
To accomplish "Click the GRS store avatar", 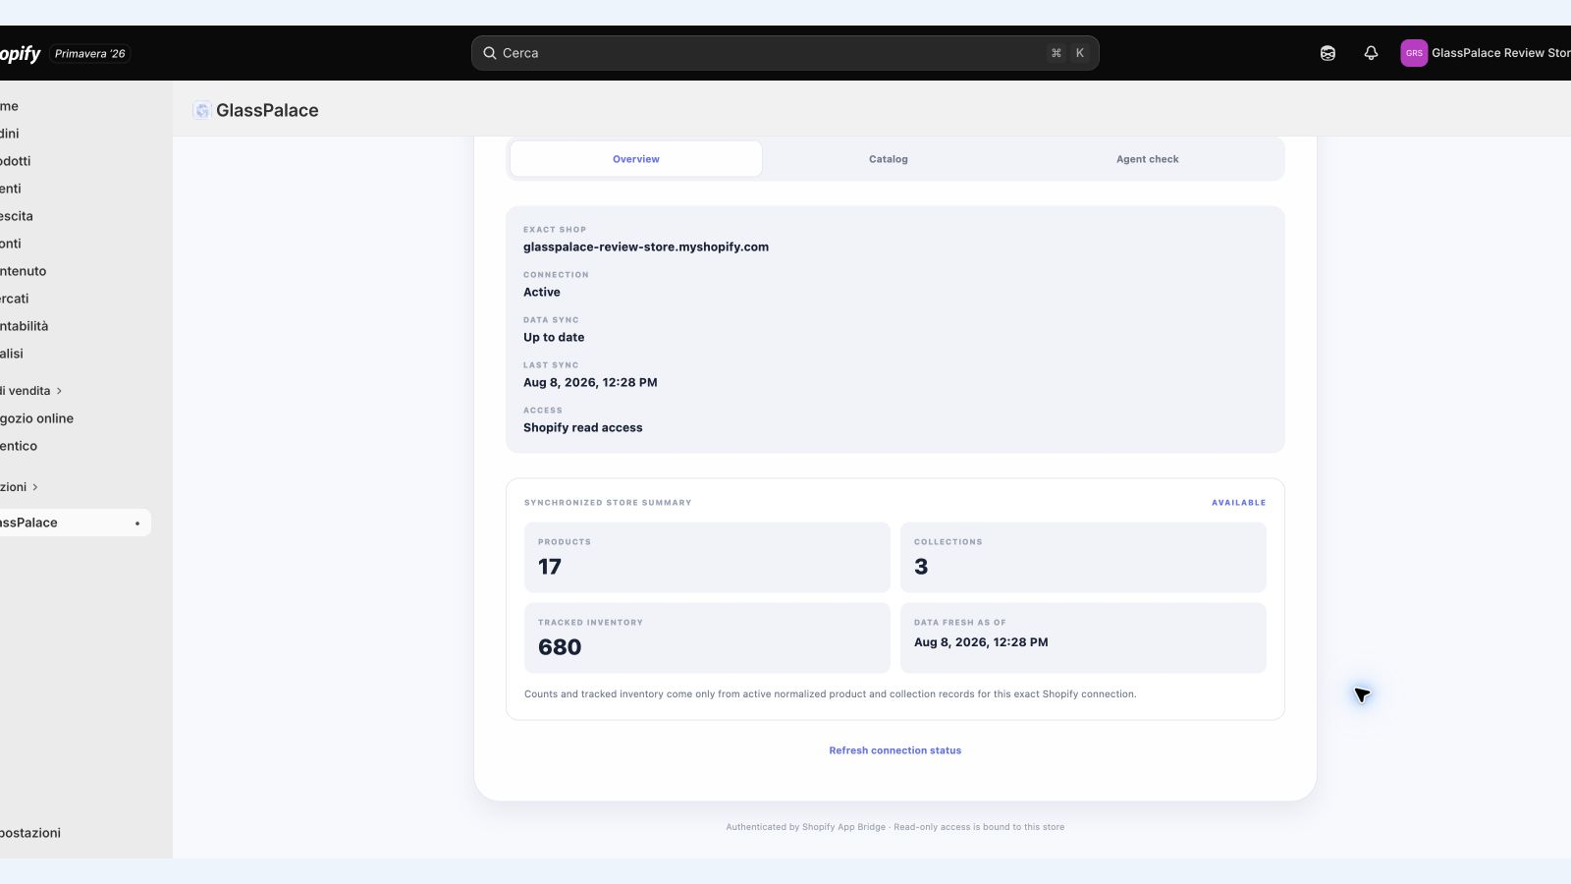I will tap(1414, 53).
